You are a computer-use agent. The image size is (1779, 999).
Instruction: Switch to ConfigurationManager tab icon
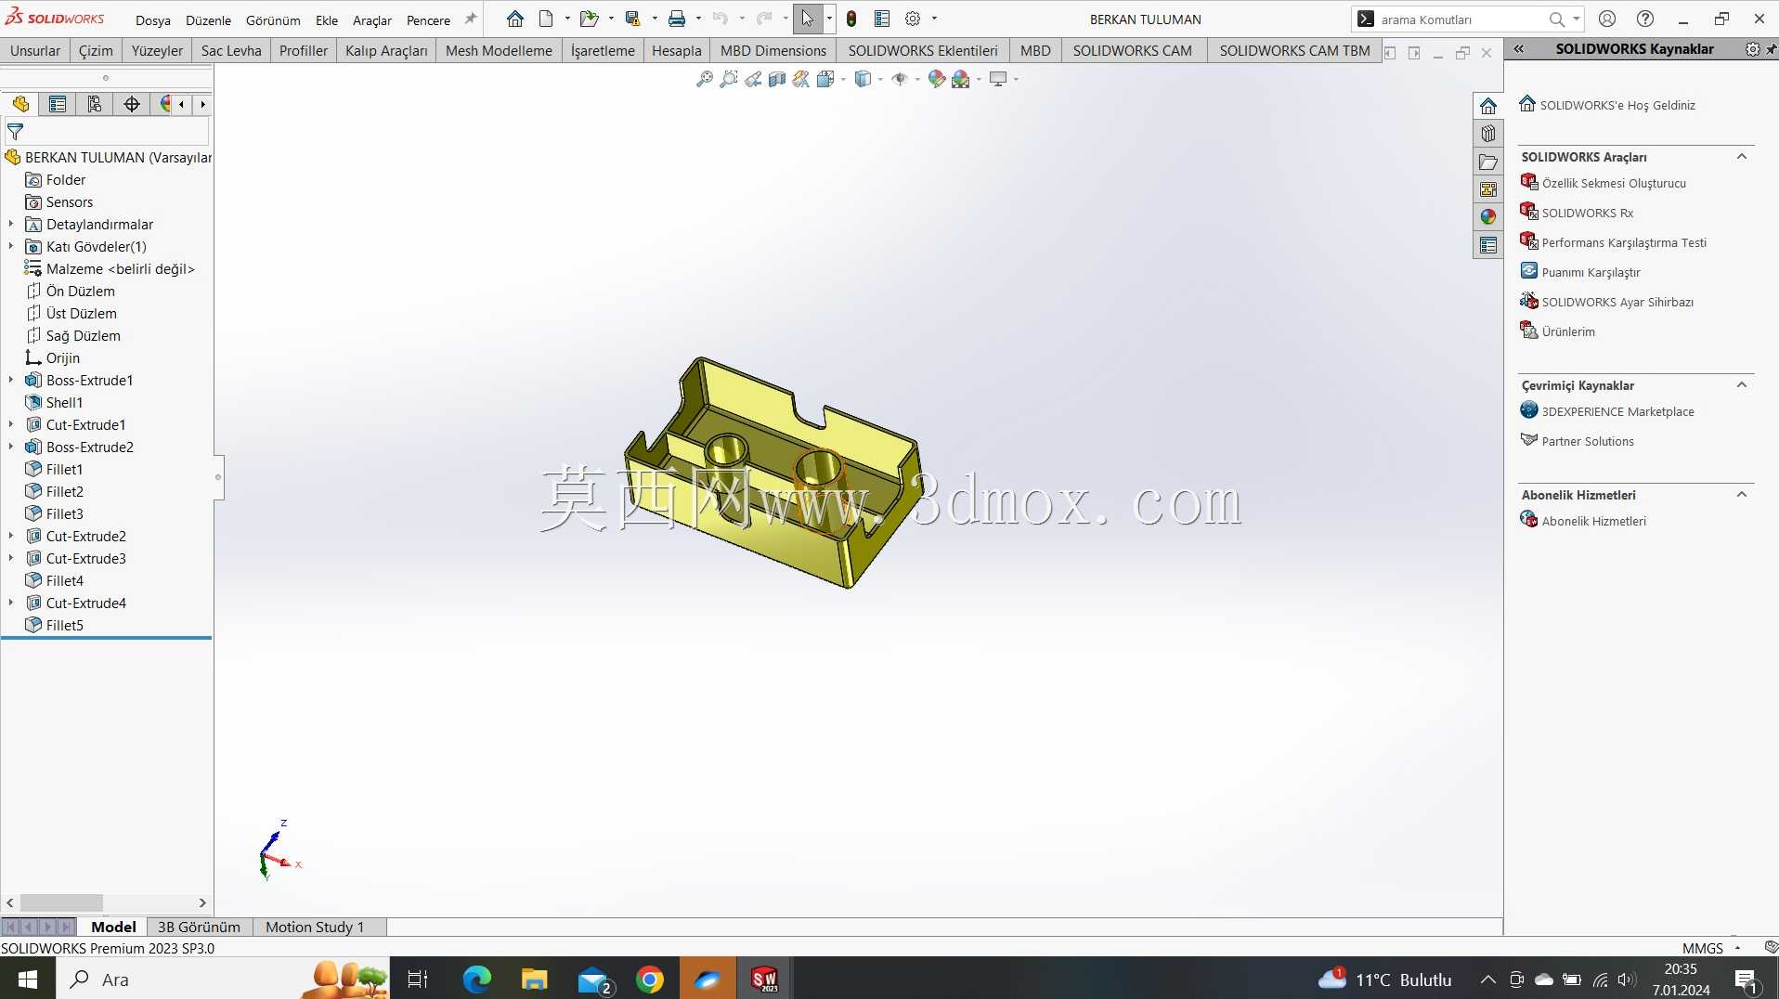coord(95,104)
